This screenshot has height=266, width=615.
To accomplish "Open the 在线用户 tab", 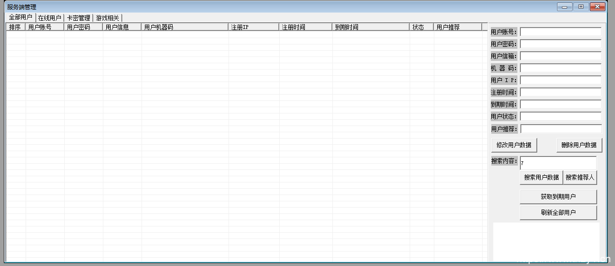I will click(x=49, y=18).
